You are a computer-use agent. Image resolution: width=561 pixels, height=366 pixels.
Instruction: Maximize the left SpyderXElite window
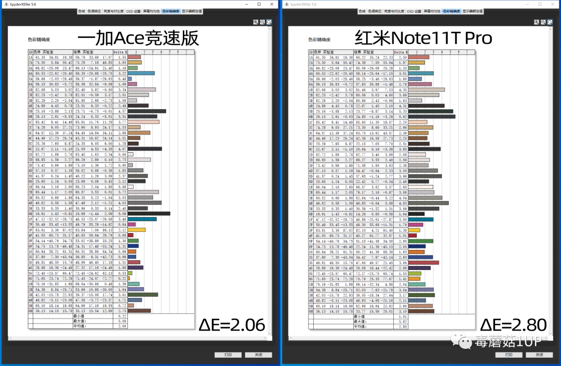click(259, 4)
